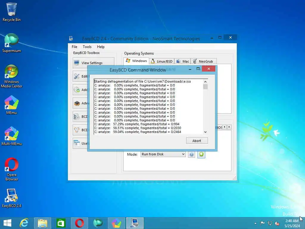This screenshot has height=229, width=305.
Task: Open the Help menu in EasyBCD
Action: tap(101, 47)
